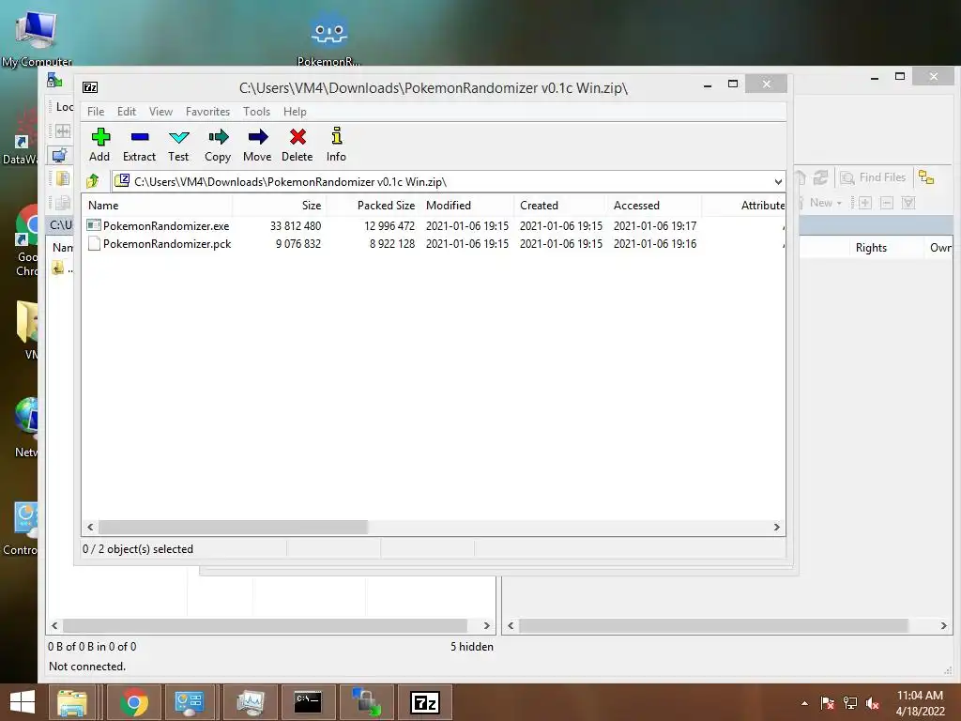The width and height of the screenshot is (961, 721).
Task: Click the Test archive button
Action: (x=178, y=145)
